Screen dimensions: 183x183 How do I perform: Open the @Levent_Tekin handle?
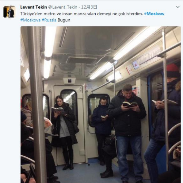tap(63, 7)
